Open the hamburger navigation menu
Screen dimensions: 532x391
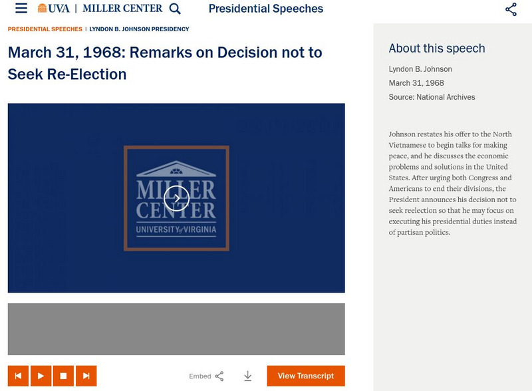click(21, 9)
